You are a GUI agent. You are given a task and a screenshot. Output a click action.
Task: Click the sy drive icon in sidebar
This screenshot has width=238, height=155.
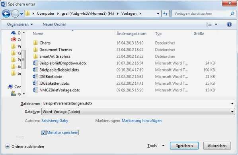[x=14, y=93]
